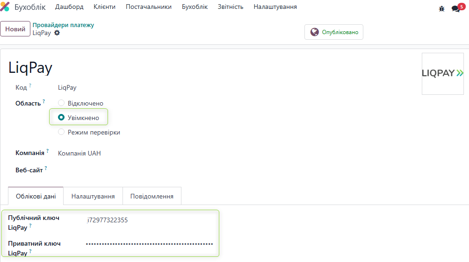Click the Odoo app logo icon

click(5, 7)
